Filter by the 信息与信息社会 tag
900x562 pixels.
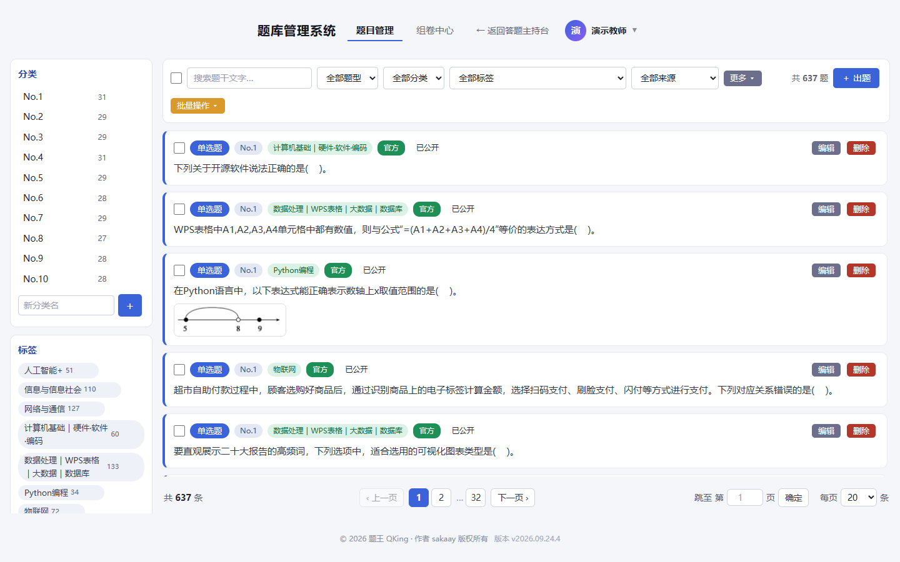point(69,390)
